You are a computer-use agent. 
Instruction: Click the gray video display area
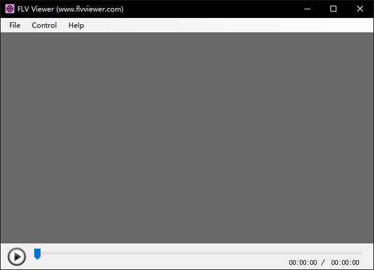(x=187, y=137)
